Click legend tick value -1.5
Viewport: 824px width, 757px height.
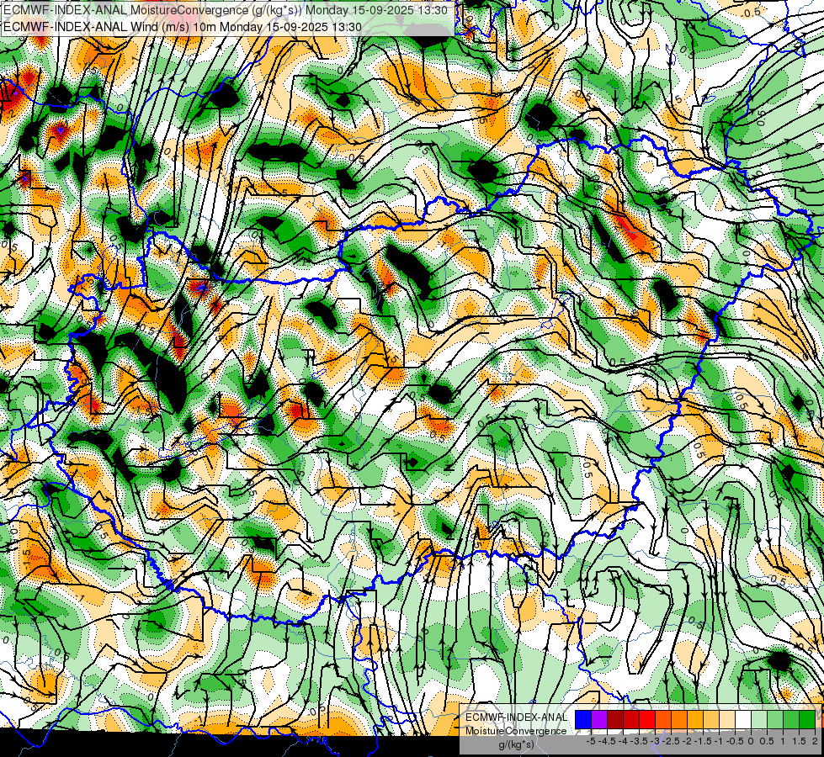pyautogui.click(x=703, y=741)
